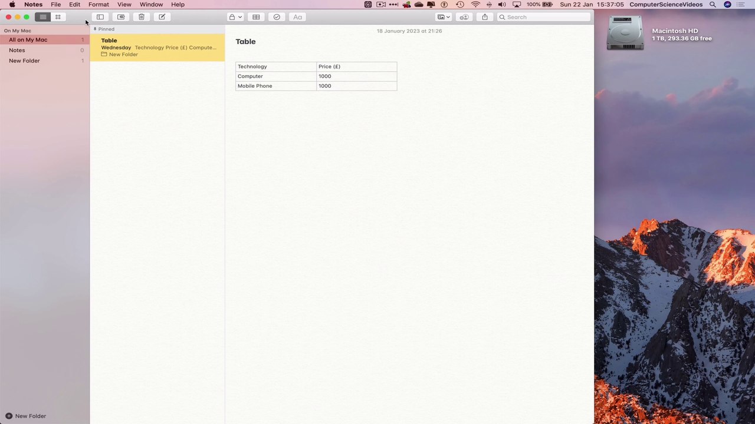
Task: Open the Format menu
Action: click(x=99, y=4)
